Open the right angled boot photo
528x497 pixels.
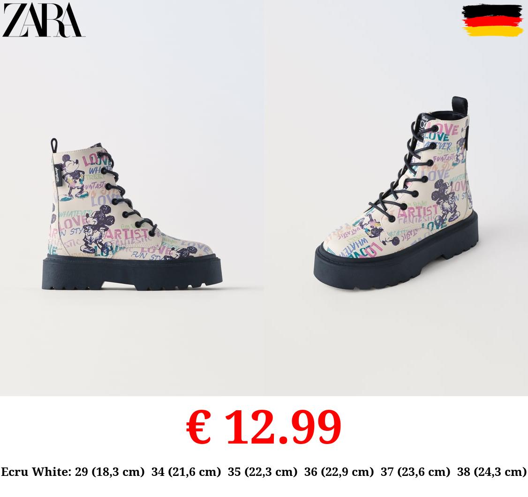396,194
